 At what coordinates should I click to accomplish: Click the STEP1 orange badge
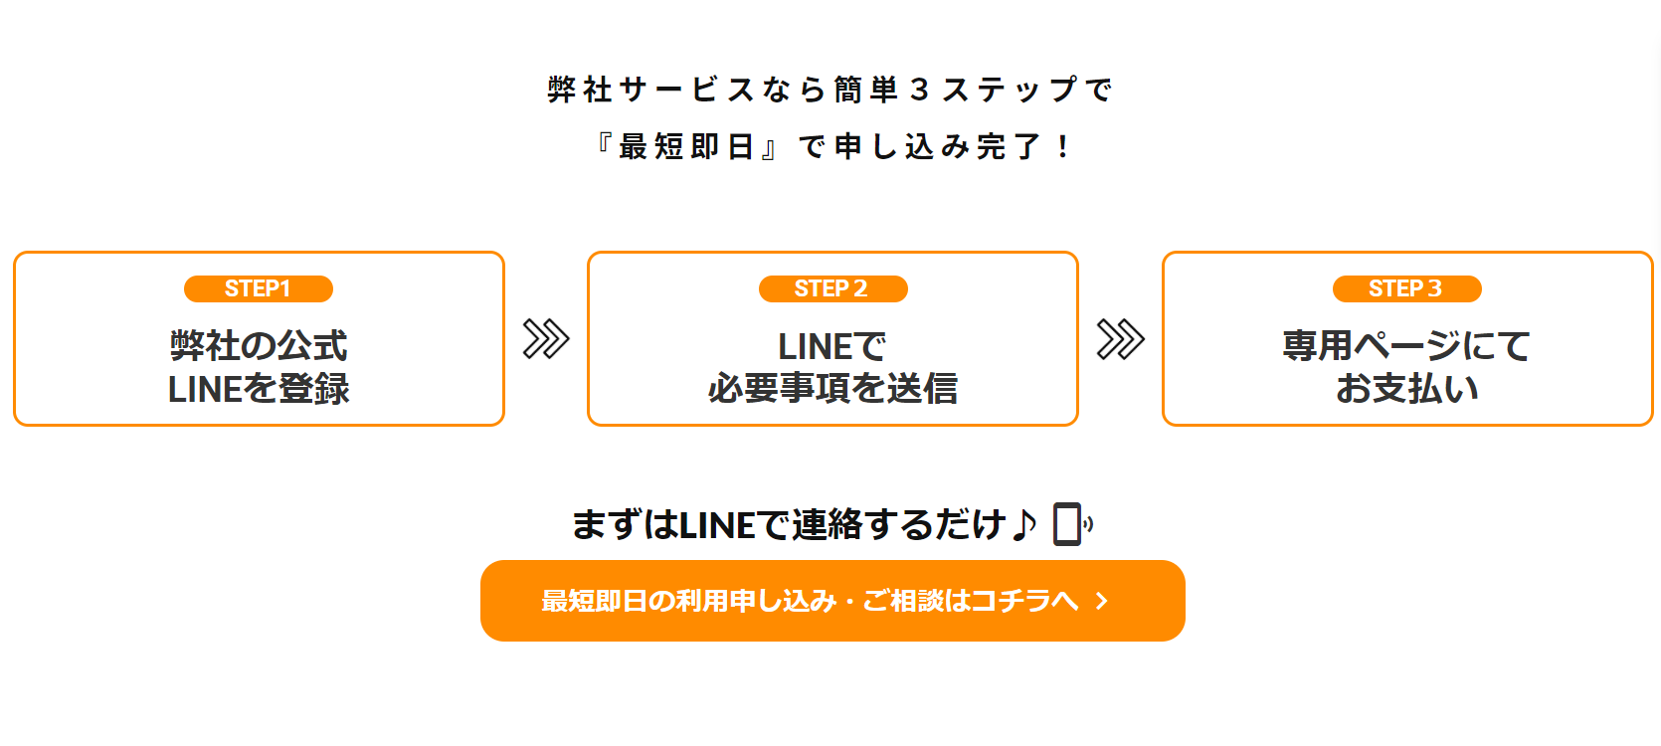point(259,289)
